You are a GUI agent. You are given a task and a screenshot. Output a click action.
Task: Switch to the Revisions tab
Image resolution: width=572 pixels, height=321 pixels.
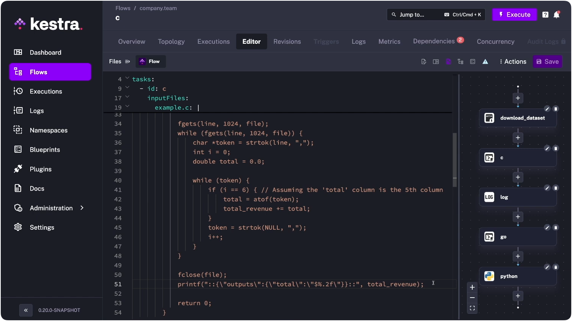287,41
